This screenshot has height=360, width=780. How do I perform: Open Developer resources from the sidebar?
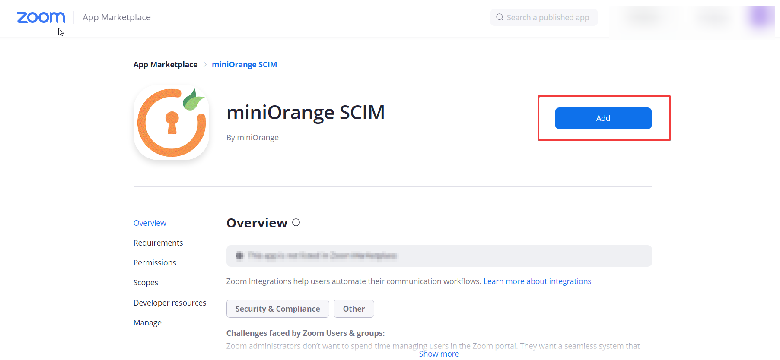pos(169,303)
